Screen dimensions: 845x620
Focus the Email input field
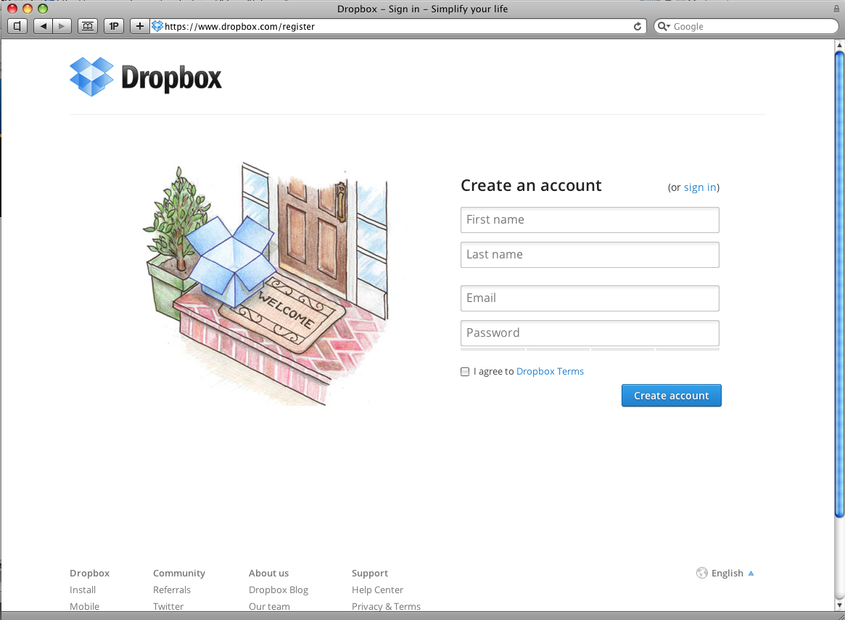(x=590, y=298)
